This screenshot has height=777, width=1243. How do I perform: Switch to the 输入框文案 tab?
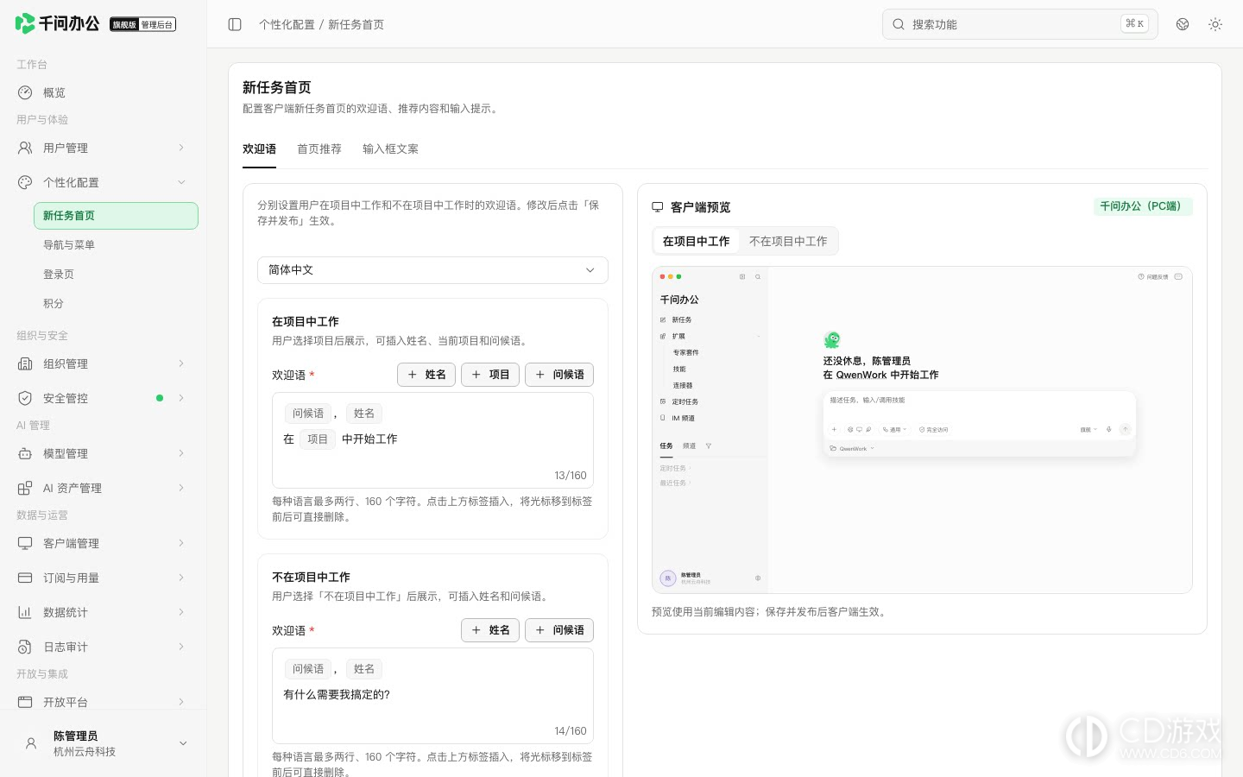pos(390,149)
